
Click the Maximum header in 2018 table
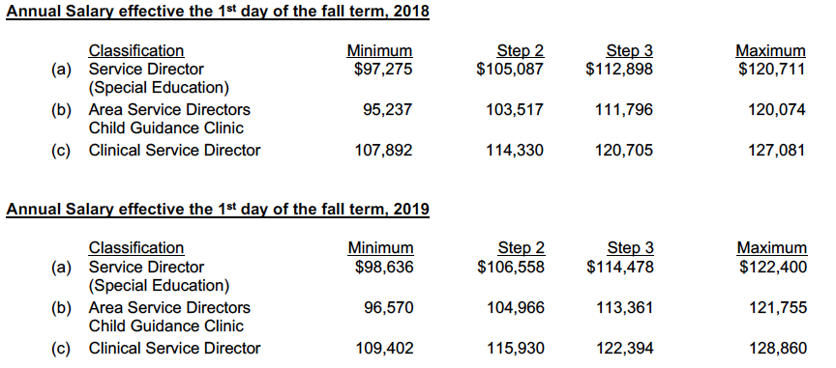pyautogui.click(x=770, y=50)
